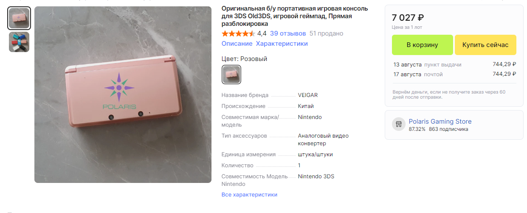Click the 51 продано sold count
The height and width of the screenshot is (213, 527).
click(x=327, y=33)
